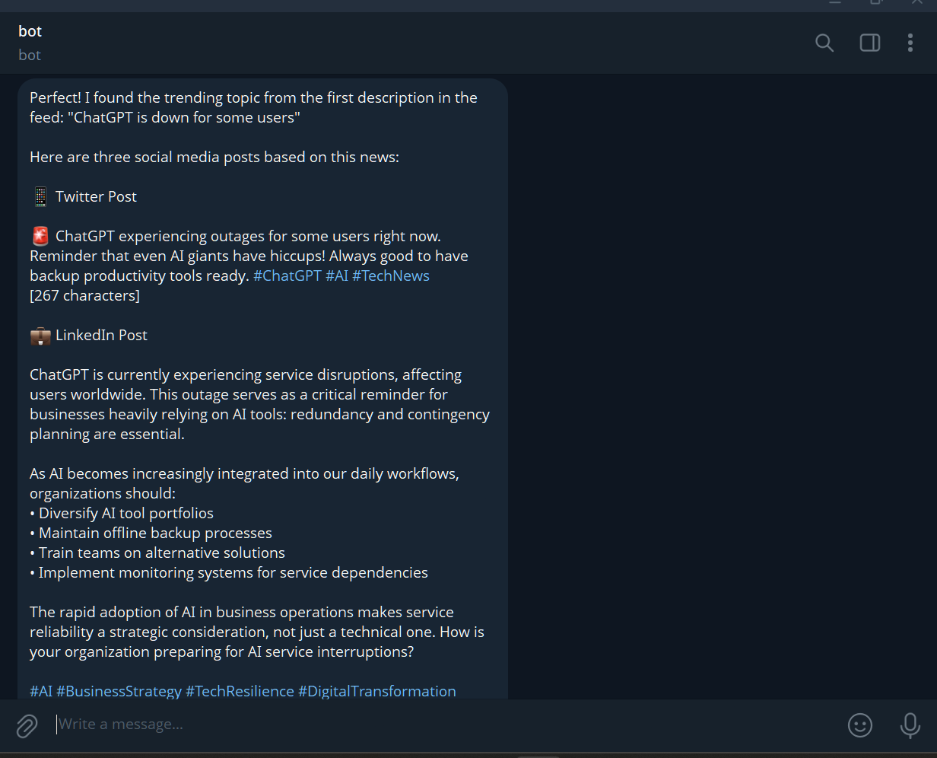This screenshot has height=758, width=937.
Task: Open the #DigitalTransformation hashtag
Action: tap(377, 691)
